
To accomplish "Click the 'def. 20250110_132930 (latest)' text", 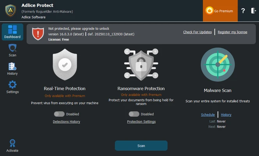I will [111, 34].
